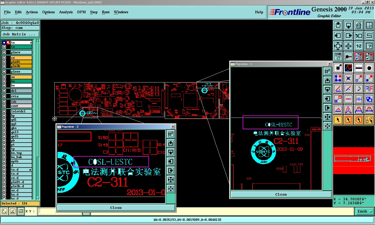Open the Edit menu
375x225 pixels.
coord(18,12)
